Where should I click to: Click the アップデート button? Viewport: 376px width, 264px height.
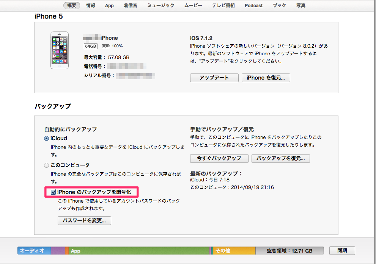point(214,78)
